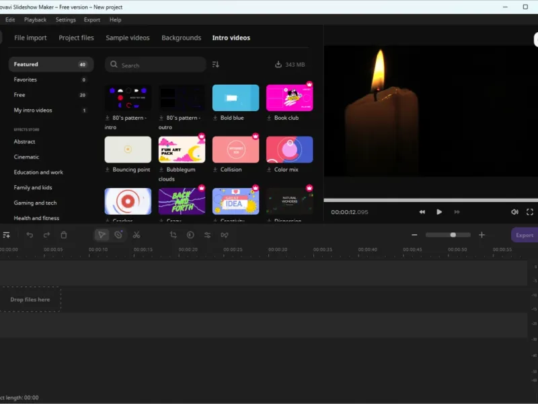The image size is (538, 404).
Task: Open the Settings menu
Action: (65, 20)
